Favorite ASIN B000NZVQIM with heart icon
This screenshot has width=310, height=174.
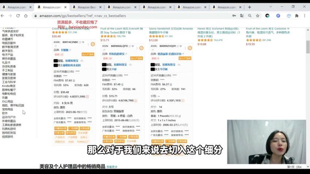click(x=181, y=46)
